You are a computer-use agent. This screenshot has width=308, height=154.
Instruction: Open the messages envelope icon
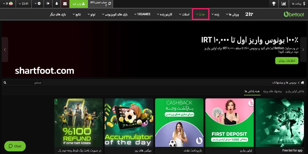pyautogui.click(x=65, y=4)
